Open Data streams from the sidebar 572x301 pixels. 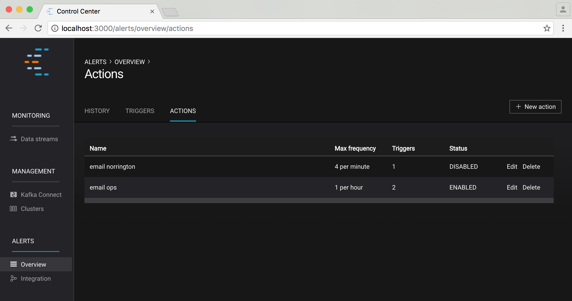[39, 139]
